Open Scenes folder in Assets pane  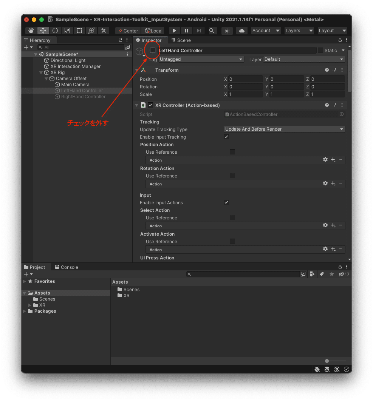[128, 290]
